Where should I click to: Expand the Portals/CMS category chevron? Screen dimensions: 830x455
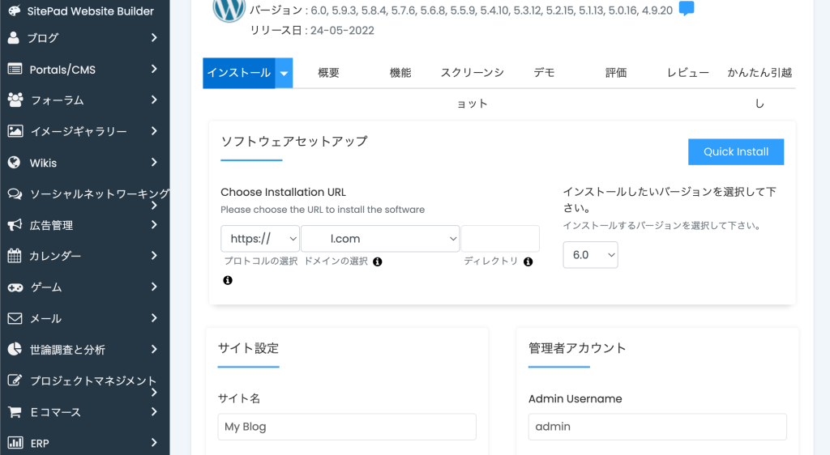coord(154,69)
